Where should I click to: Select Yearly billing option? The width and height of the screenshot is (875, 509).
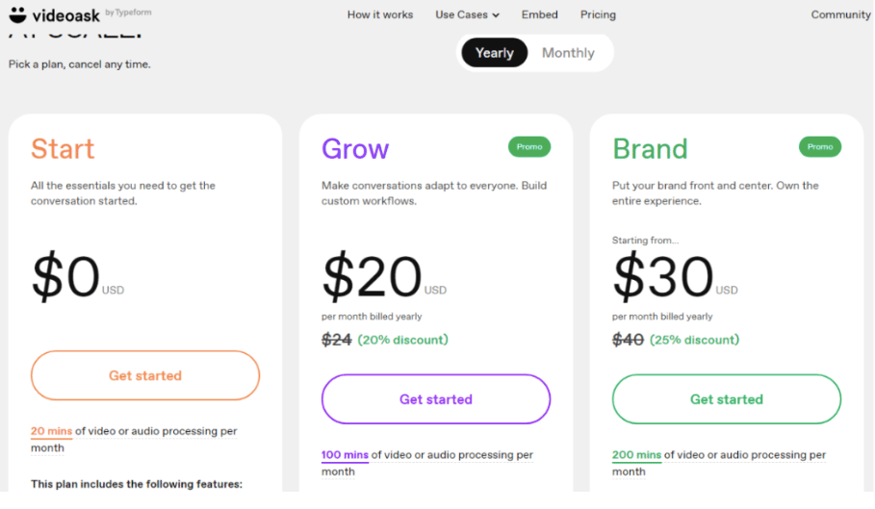[x=495, y=53]
